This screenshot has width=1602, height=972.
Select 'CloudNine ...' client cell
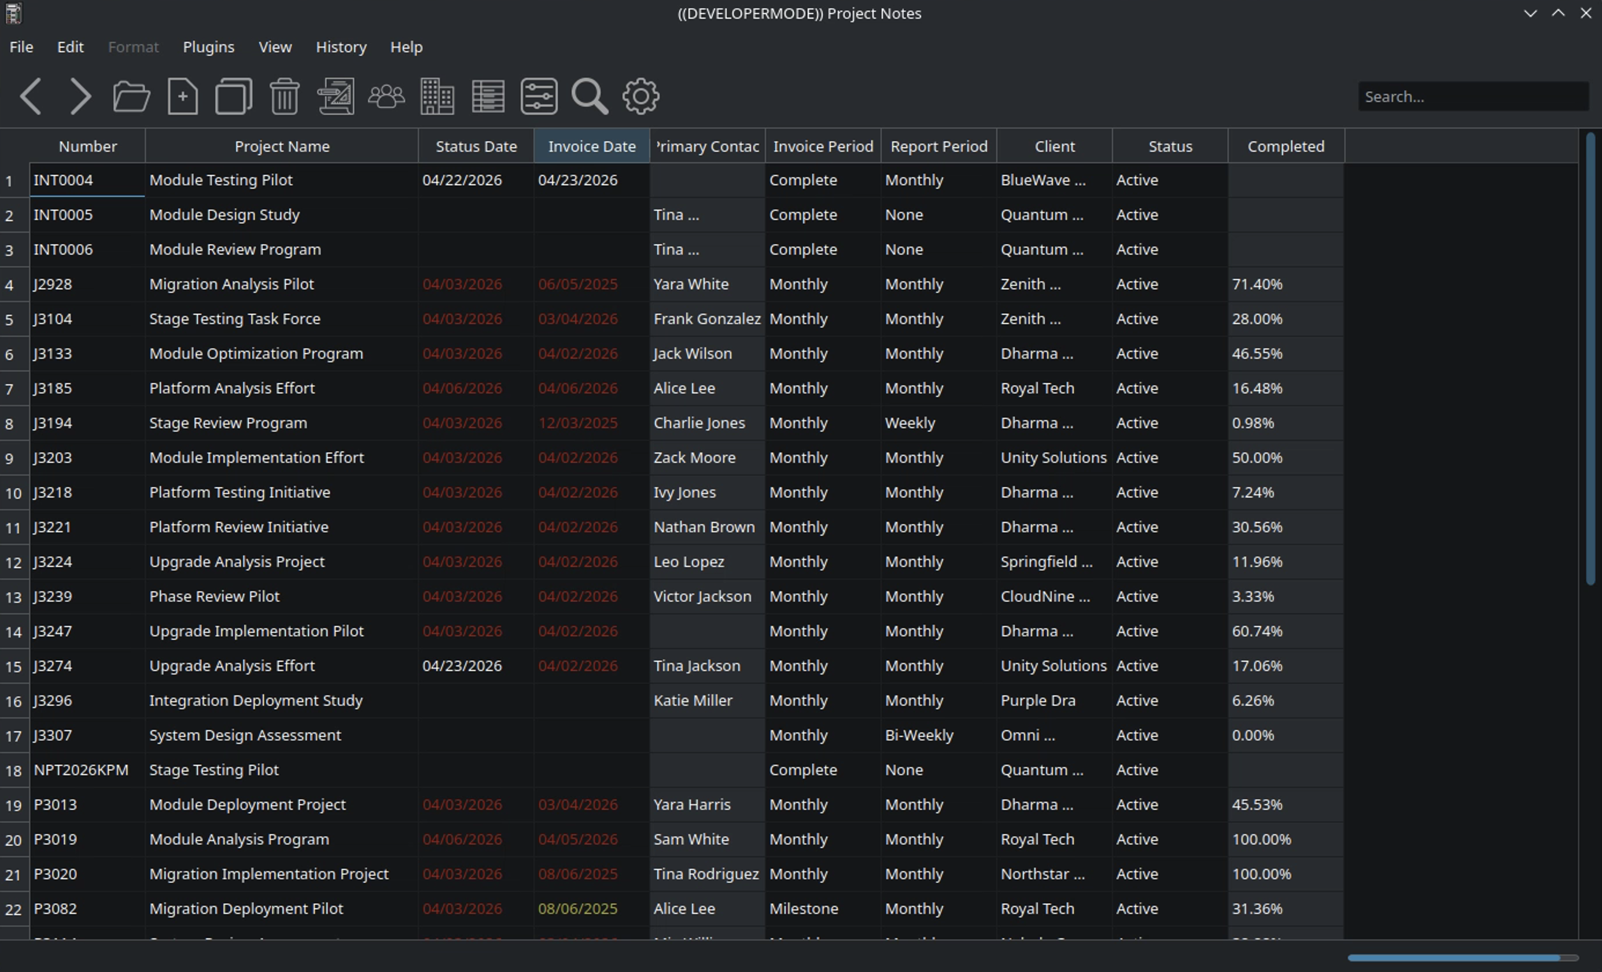(x=1055, y=596)
